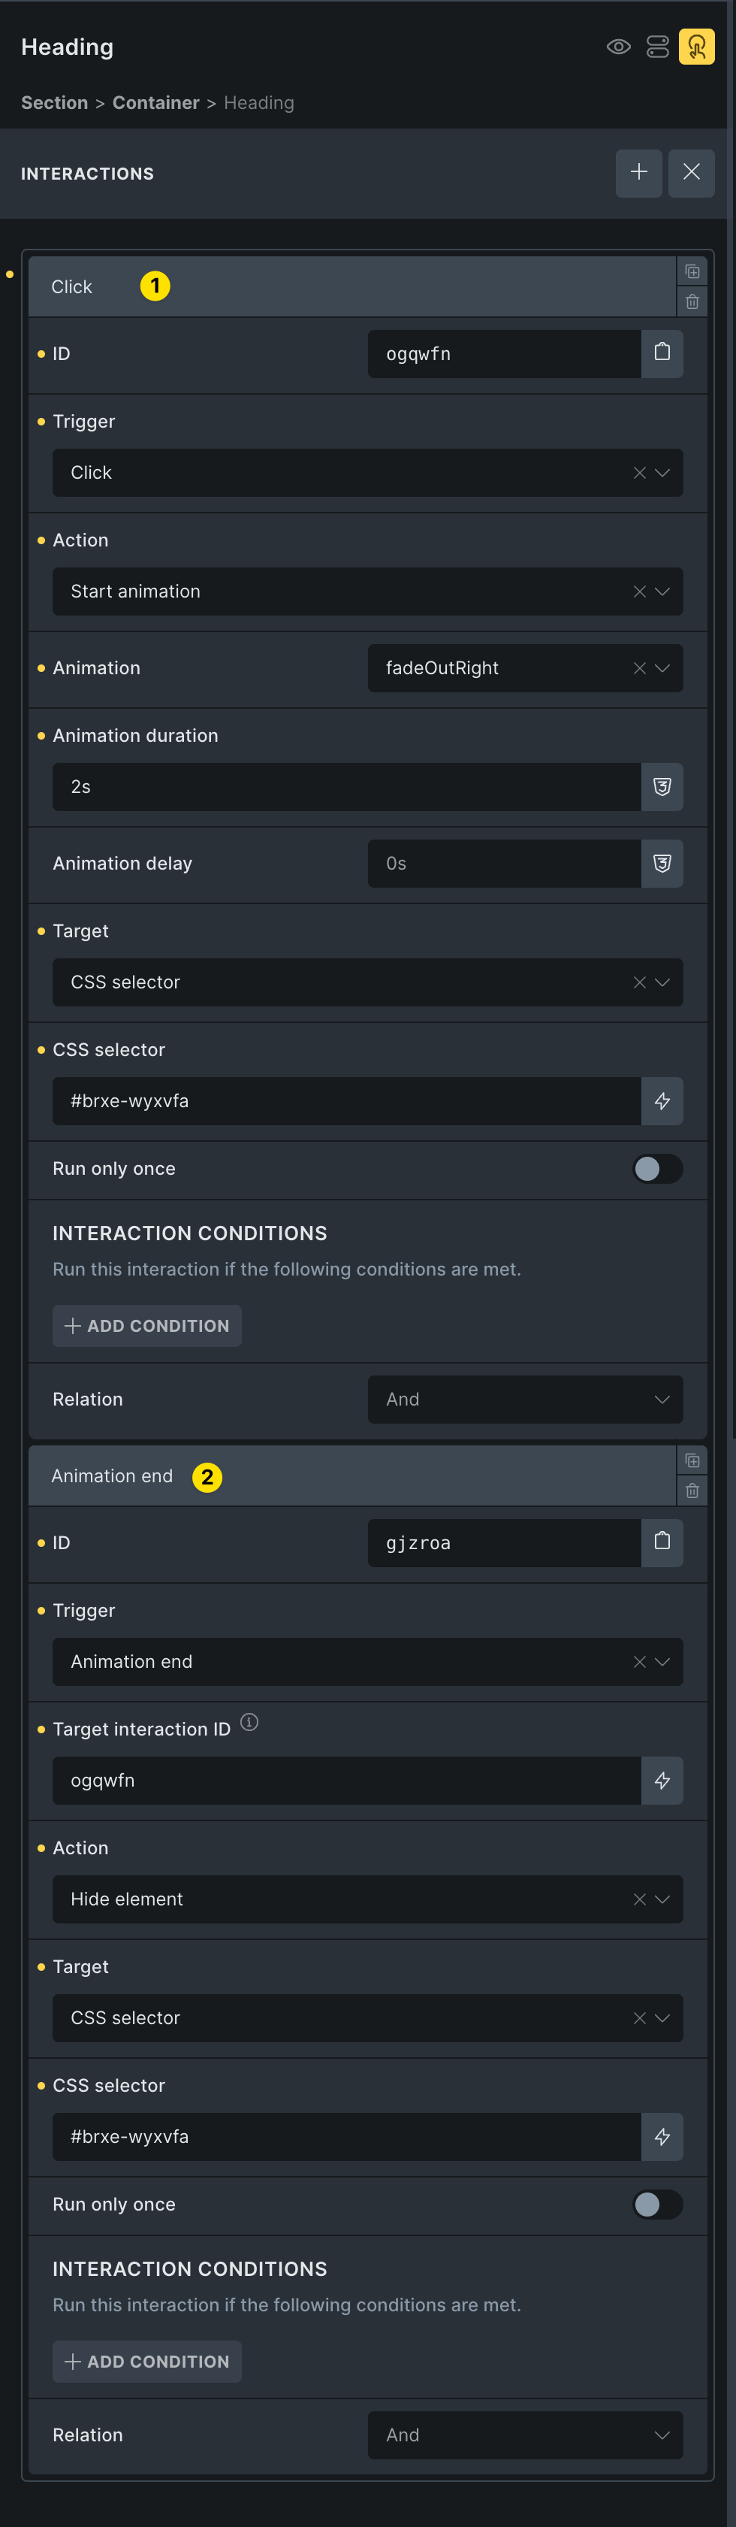Screen dimensions: 736x2527
Task: Navigate to Container in breadcrumb
Action: tap(155, 103)
